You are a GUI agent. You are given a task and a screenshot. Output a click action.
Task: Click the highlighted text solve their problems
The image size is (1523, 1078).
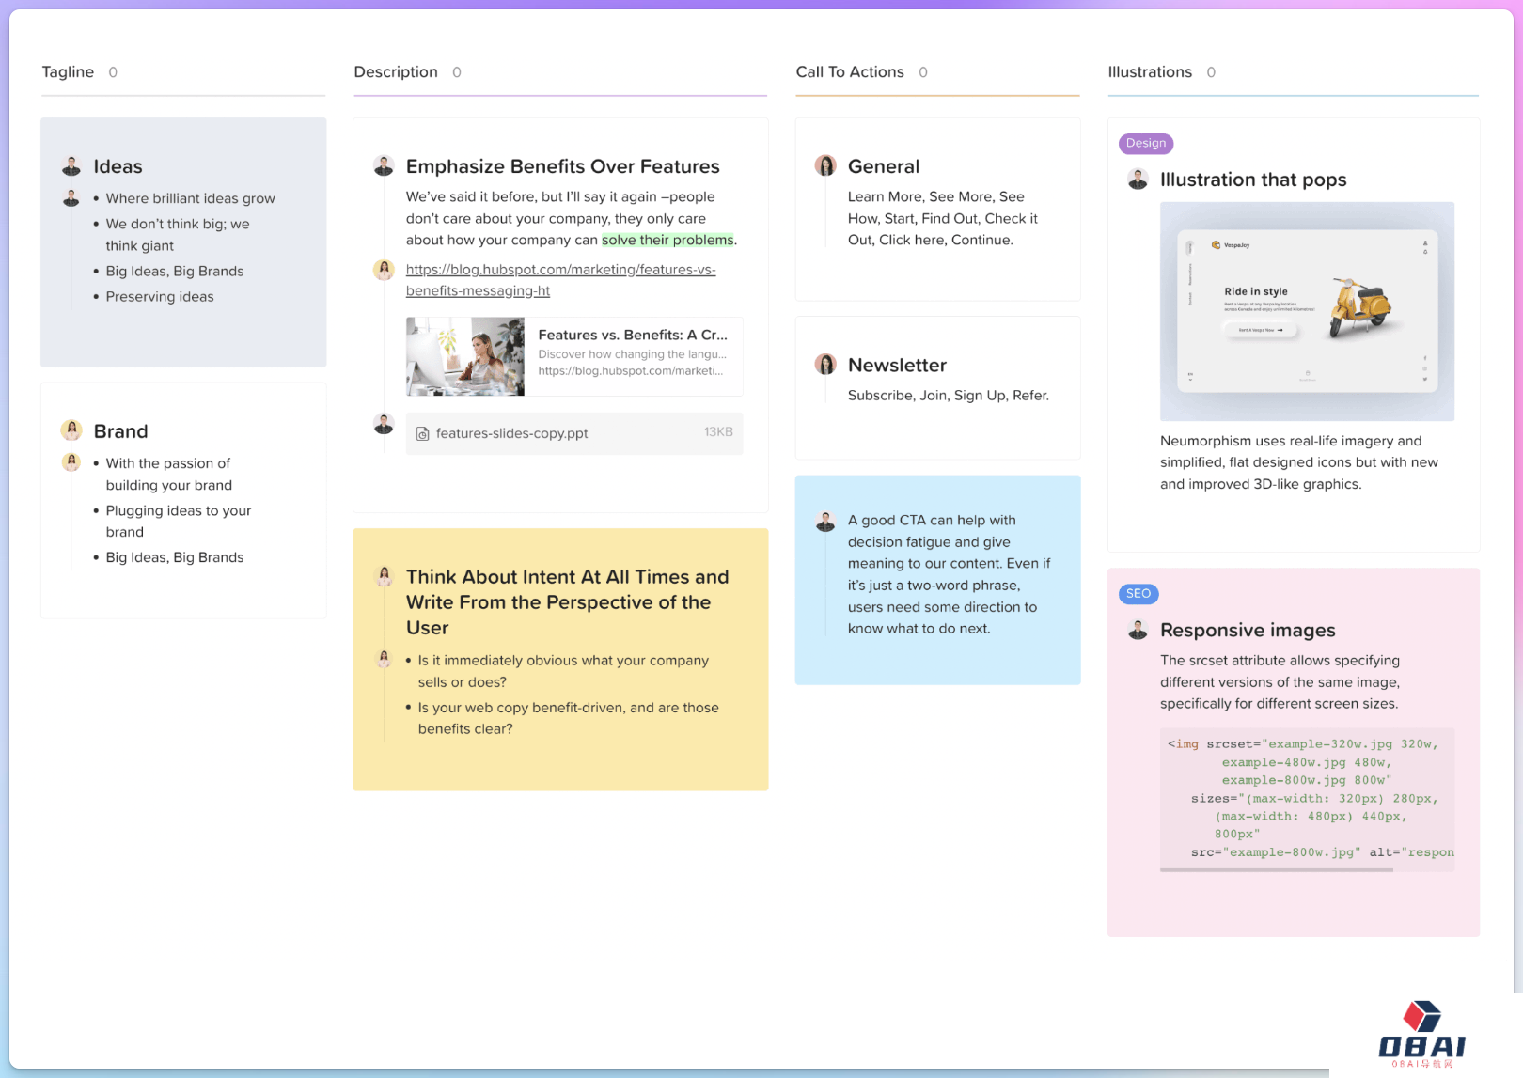point(667,241)
